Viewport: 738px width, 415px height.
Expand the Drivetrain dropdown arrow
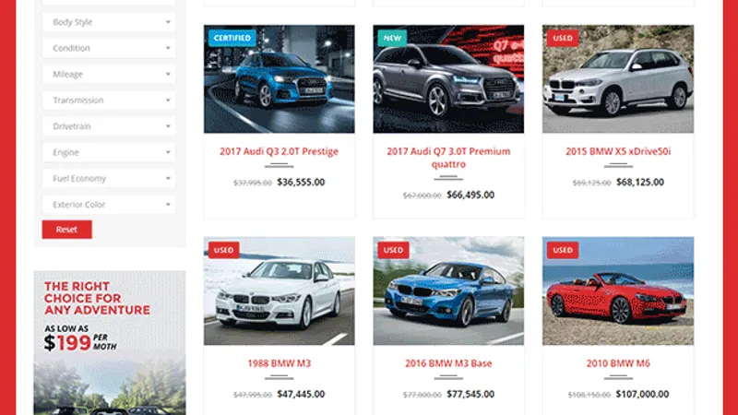(x=168, y=126)
